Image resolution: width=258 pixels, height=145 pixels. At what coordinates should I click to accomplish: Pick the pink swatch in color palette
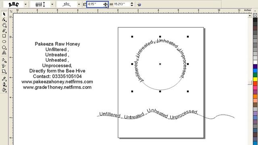click(255, 88)
